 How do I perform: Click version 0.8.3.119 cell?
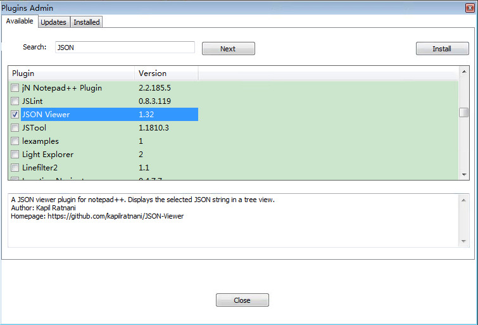(154, 101)
